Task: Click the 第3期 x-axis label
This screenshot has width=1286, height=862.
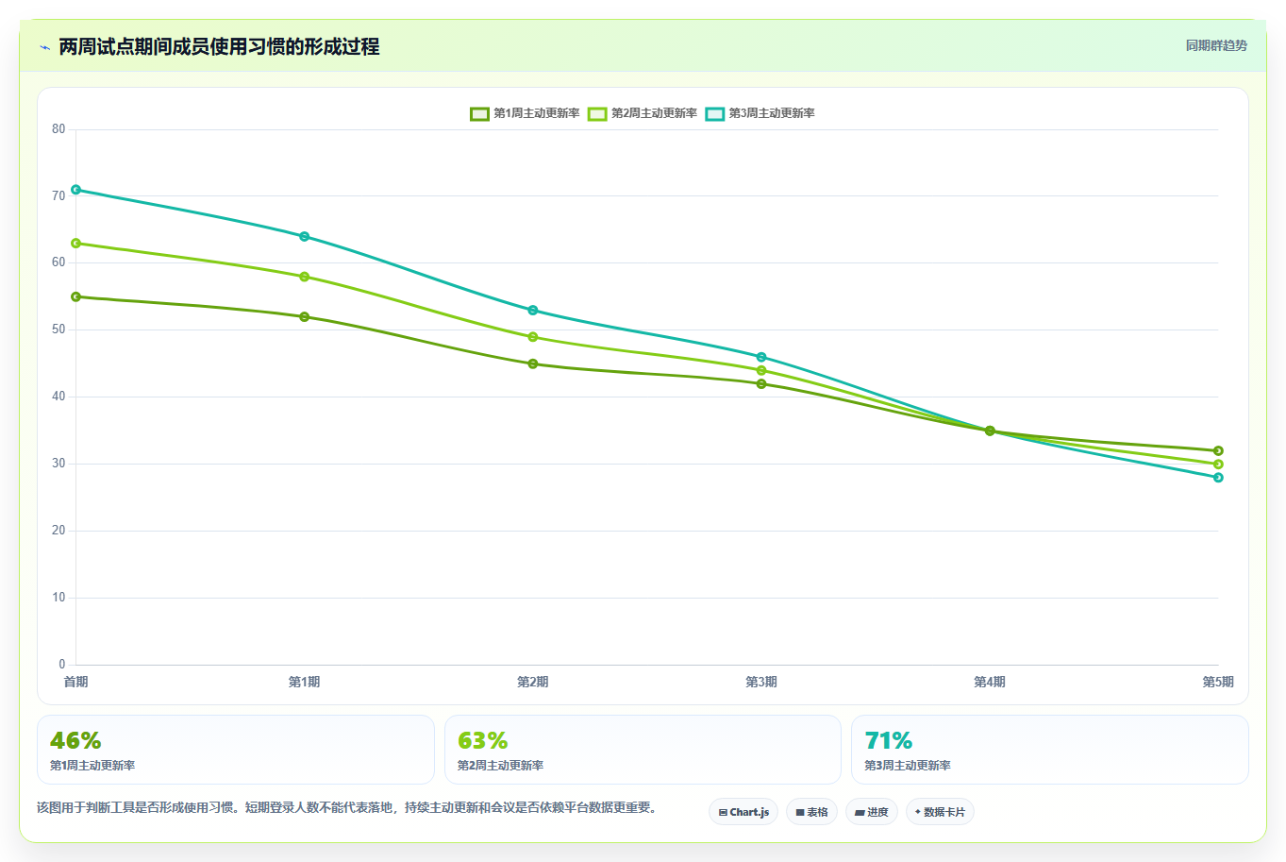Action: click(x=761, y=682)
